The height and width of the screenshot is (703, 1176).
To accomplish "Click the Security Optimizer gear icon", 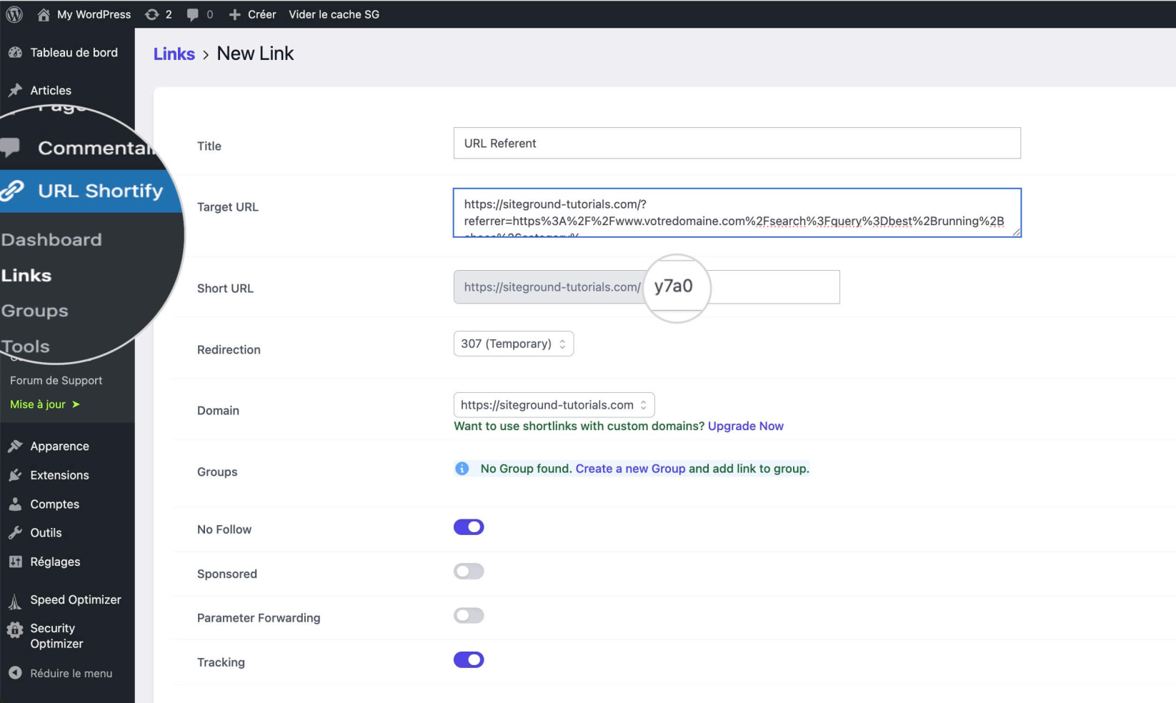I will point(15,629).
